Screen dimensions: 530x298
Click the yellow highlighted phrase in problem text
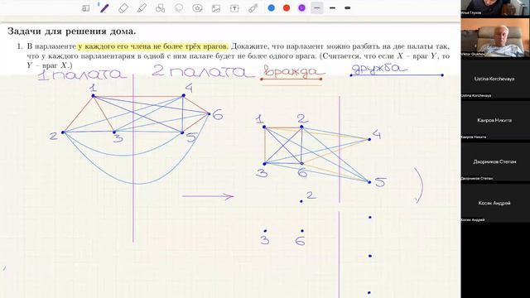pyautogui.click(x=153, y=46)
